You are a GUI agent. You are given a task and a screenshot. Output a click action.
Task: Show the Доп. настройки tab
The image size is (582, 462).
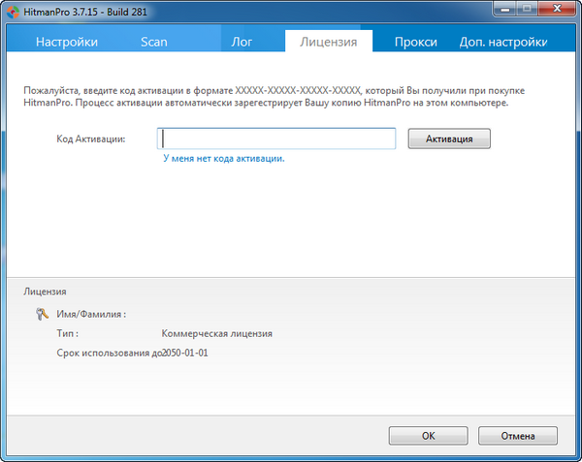(x=502, y=42)
